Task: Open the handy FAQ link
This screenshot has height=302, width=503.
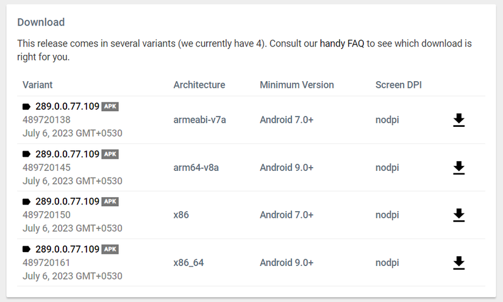Action: tap(341, 44)
